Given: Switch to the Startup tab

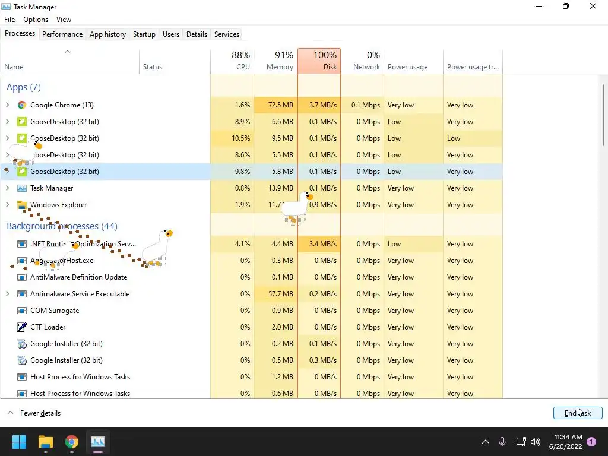Looking at the screenshot, I should 144,34.
